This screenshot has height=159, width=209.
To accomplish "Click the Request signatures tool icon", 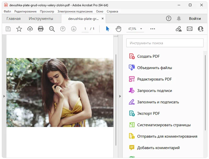I will point(132,90).
